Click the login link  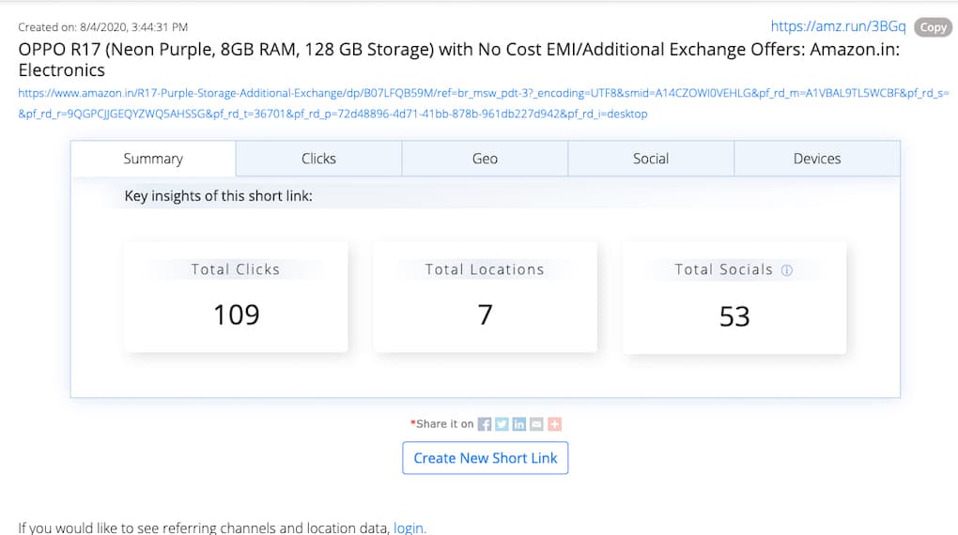pos(409,527)
